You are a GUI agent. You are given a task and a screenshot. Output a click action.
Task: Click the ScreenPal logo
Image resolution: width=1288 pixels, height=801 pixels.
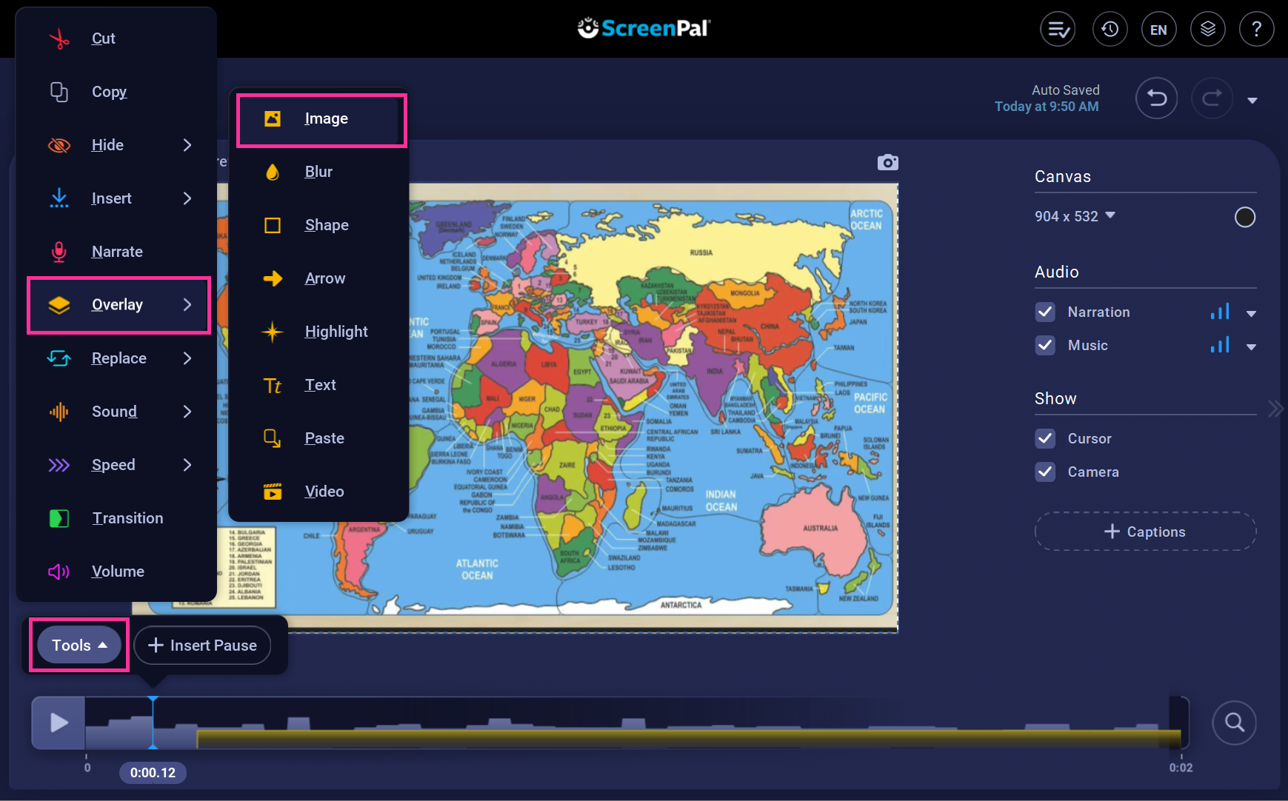click(x=644, y=28)
